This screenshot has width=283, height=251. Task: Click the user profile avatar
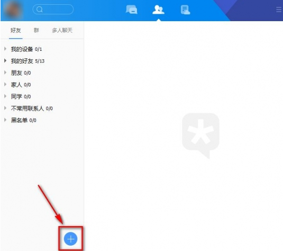[x=14, y=10]
